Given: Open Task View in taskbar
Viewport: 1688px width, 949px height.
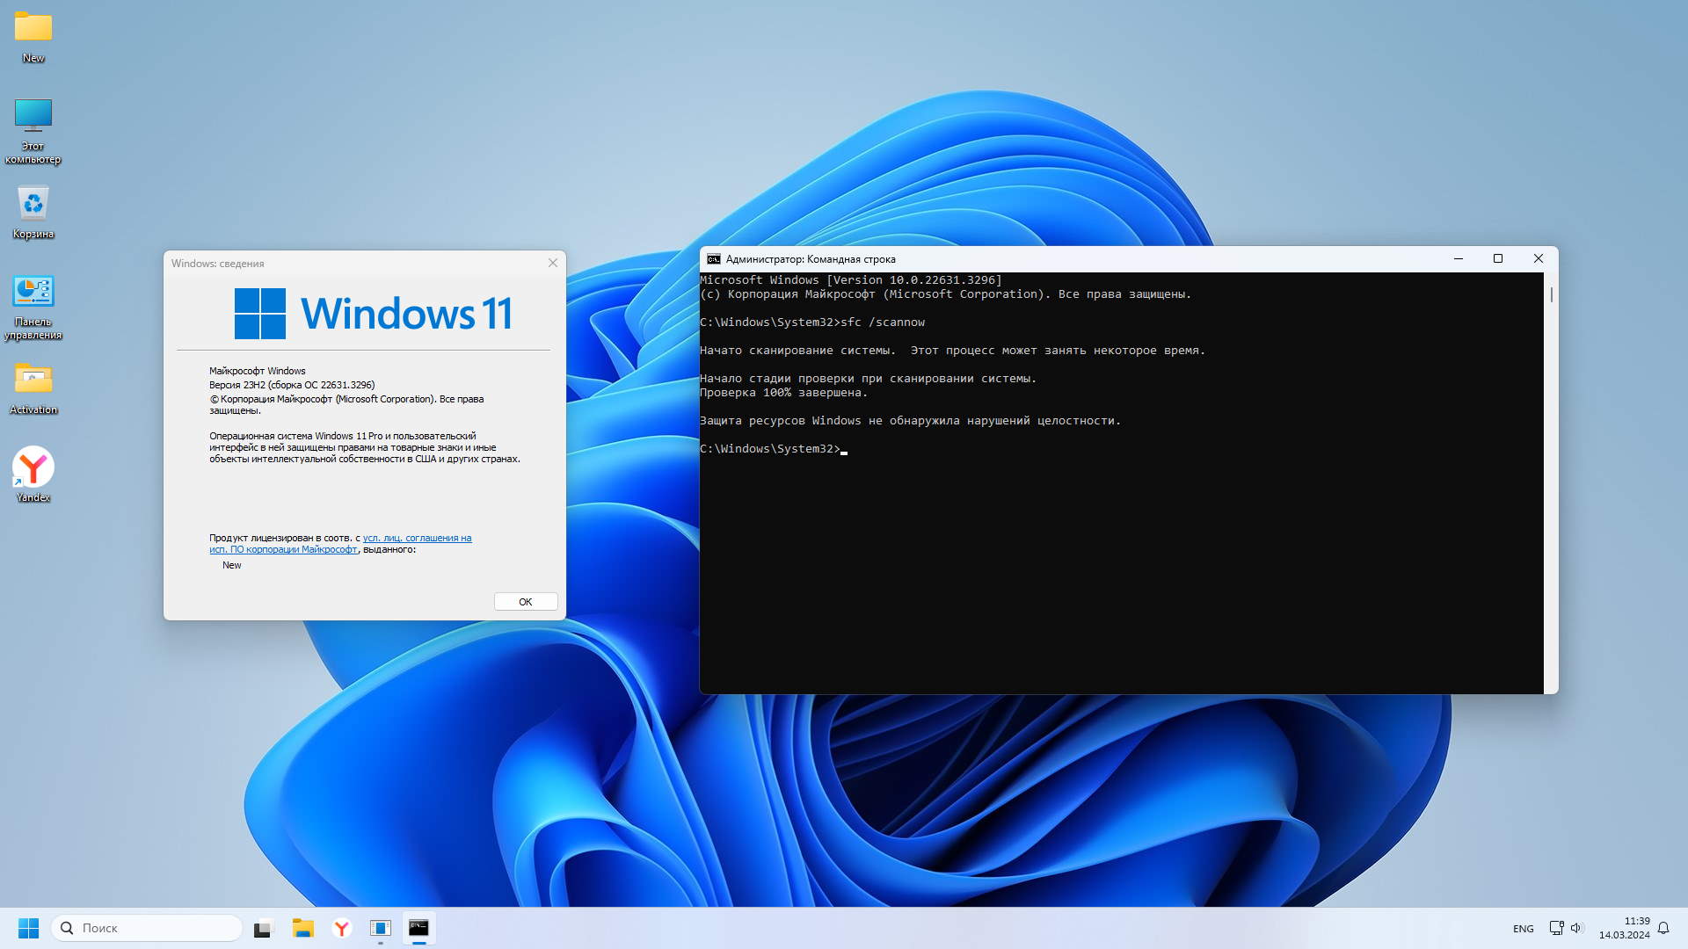Looking at the screenshot, I should (263, 928).
